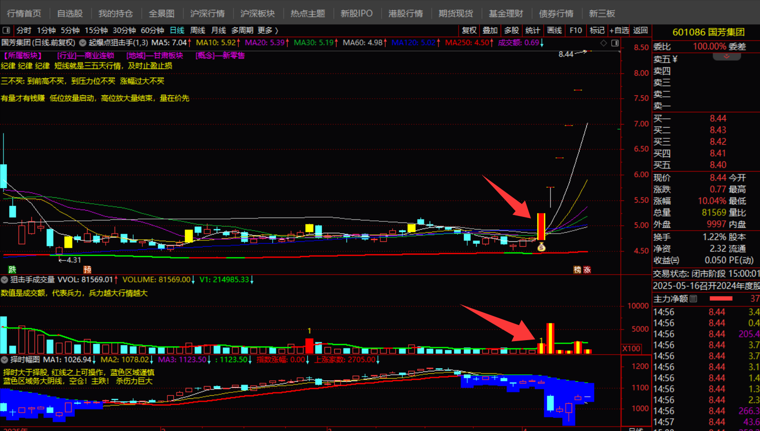Open the 沪深行情 menu tab
The width and height of the screenshot is (760, 431).
(x=207, y=14)
